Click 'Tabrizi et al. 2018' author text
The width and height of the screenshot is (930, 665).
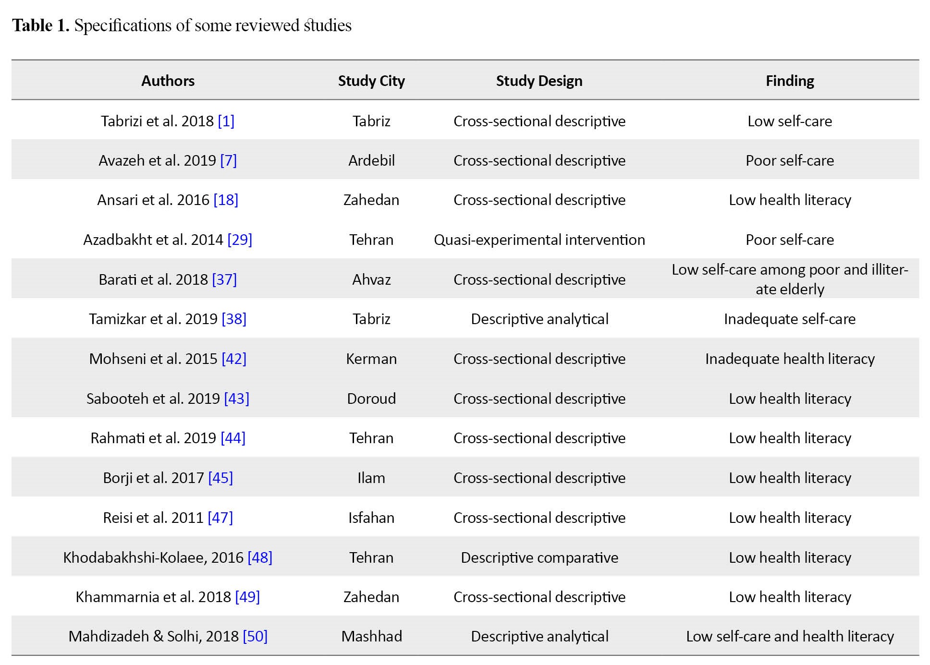pos(157,121)
